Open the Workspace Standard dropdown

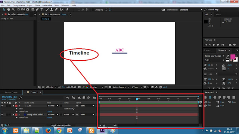191,10
